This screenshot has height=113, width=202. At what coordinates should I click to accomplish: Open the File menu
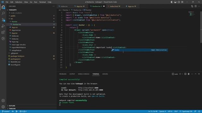point(7,2)
